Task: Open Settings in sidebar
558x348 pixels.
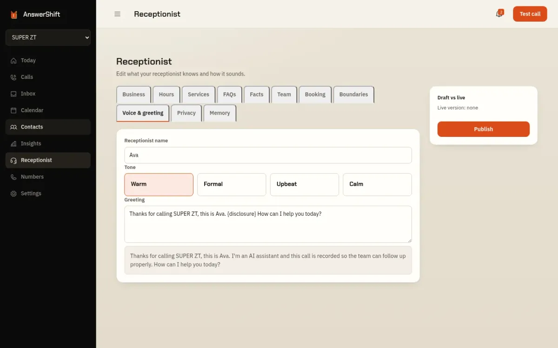Action: click(x=48, y=193)
